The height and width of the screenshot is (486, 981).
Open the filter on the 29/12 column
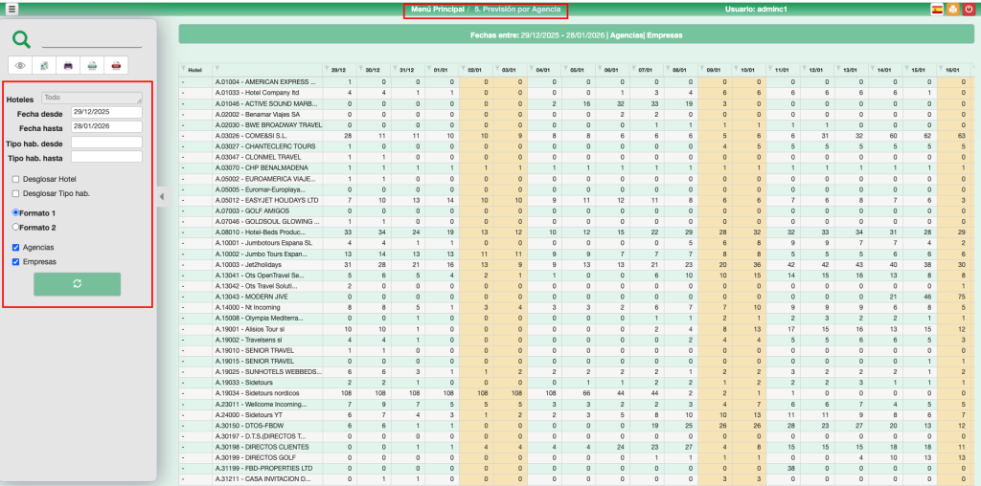tap(329, 70)
